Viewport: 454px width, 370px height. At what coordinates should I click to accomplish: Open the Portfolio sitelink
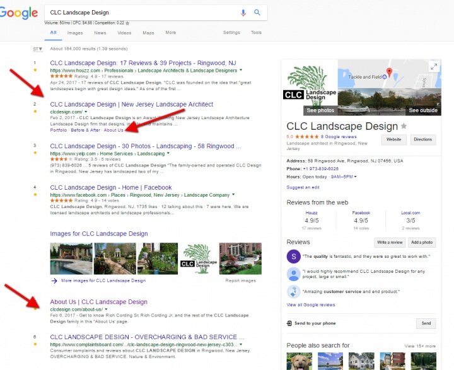59,130
